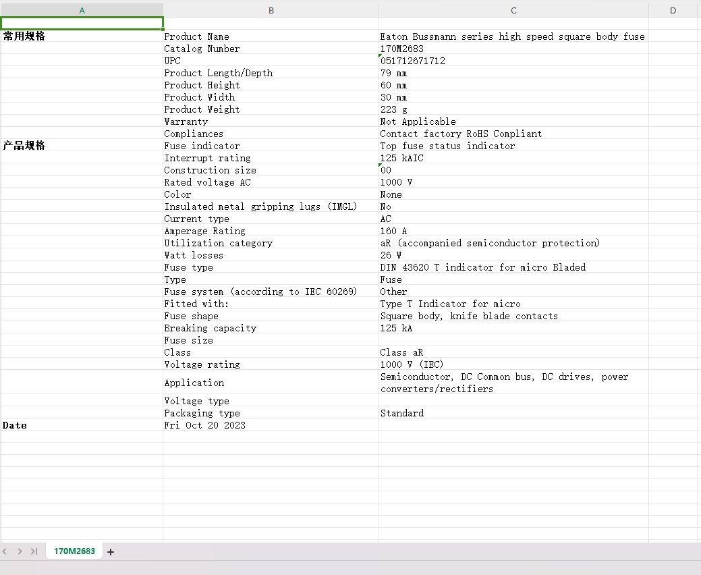This screenshot has height=575, width=701.
Task: Click the 1000 V (IEC) value cell
Action: click(x=513, y=364)
